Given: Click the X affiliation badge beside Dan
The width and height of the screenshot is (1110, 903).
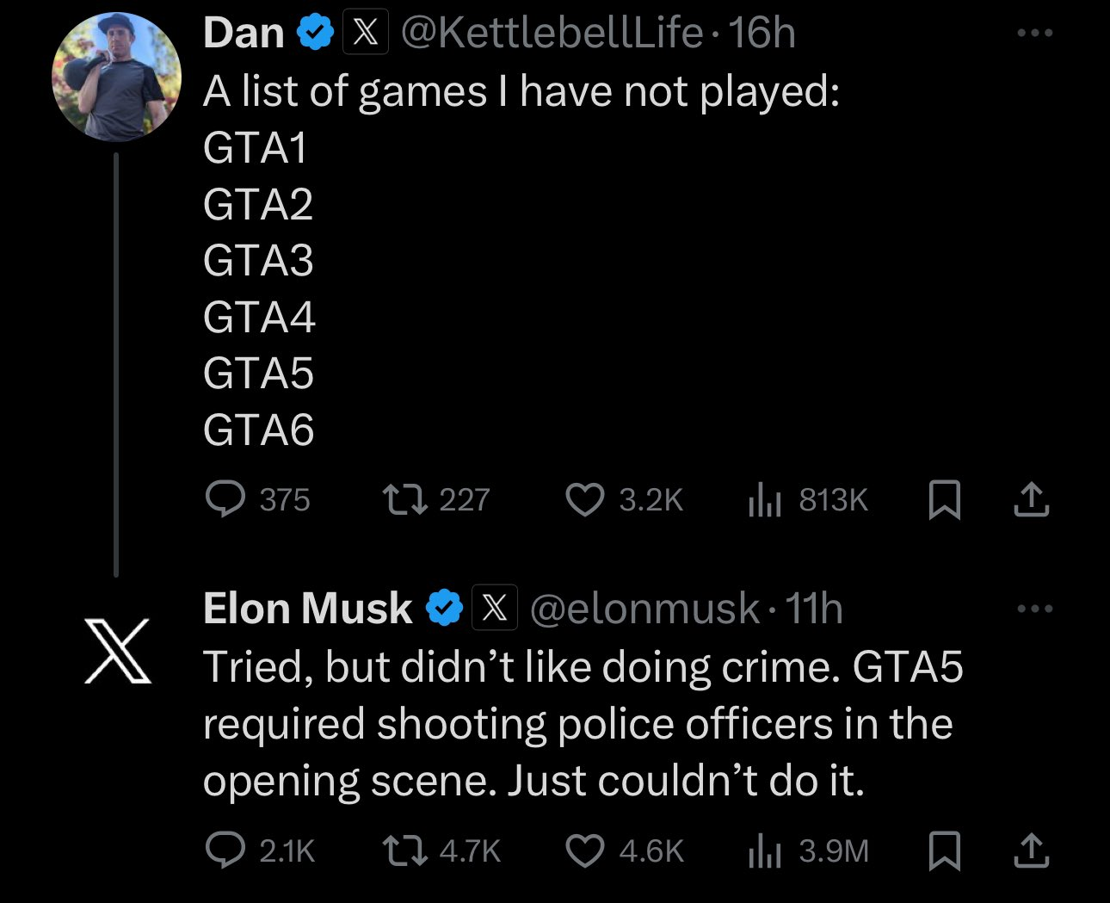Looking at the screenshot, I should coord(366,34).
